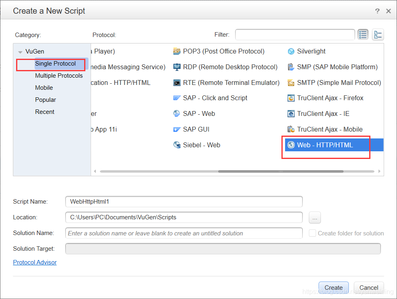Focus the Solution Name field
397x299 pixels.
point(184,233)
